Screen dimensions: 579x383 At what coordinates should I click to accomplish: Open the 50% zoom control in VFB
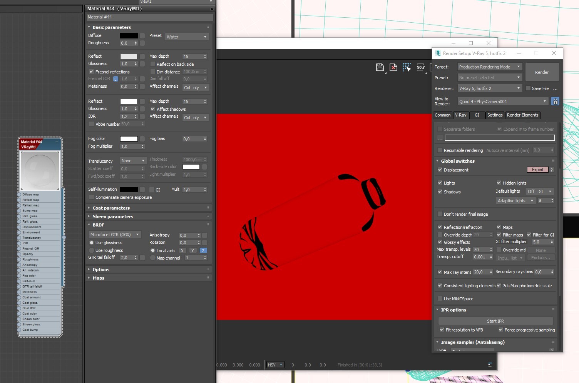[420, 67]
